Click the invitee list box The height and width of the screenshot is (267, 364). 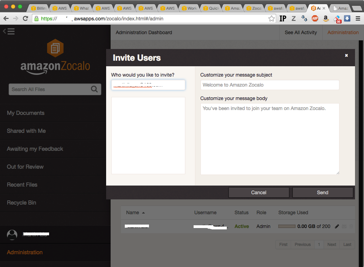point(148,136)
